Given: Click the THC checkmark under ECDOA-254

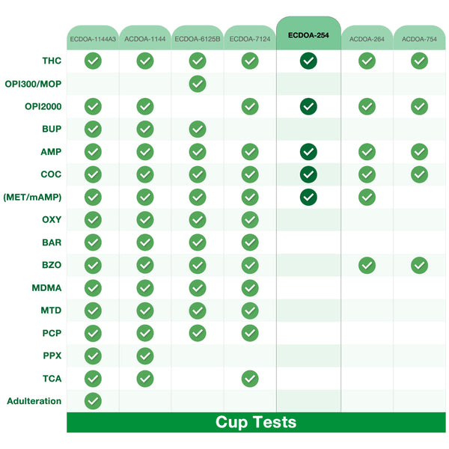Looking at the screenshot, I should 308,61.
